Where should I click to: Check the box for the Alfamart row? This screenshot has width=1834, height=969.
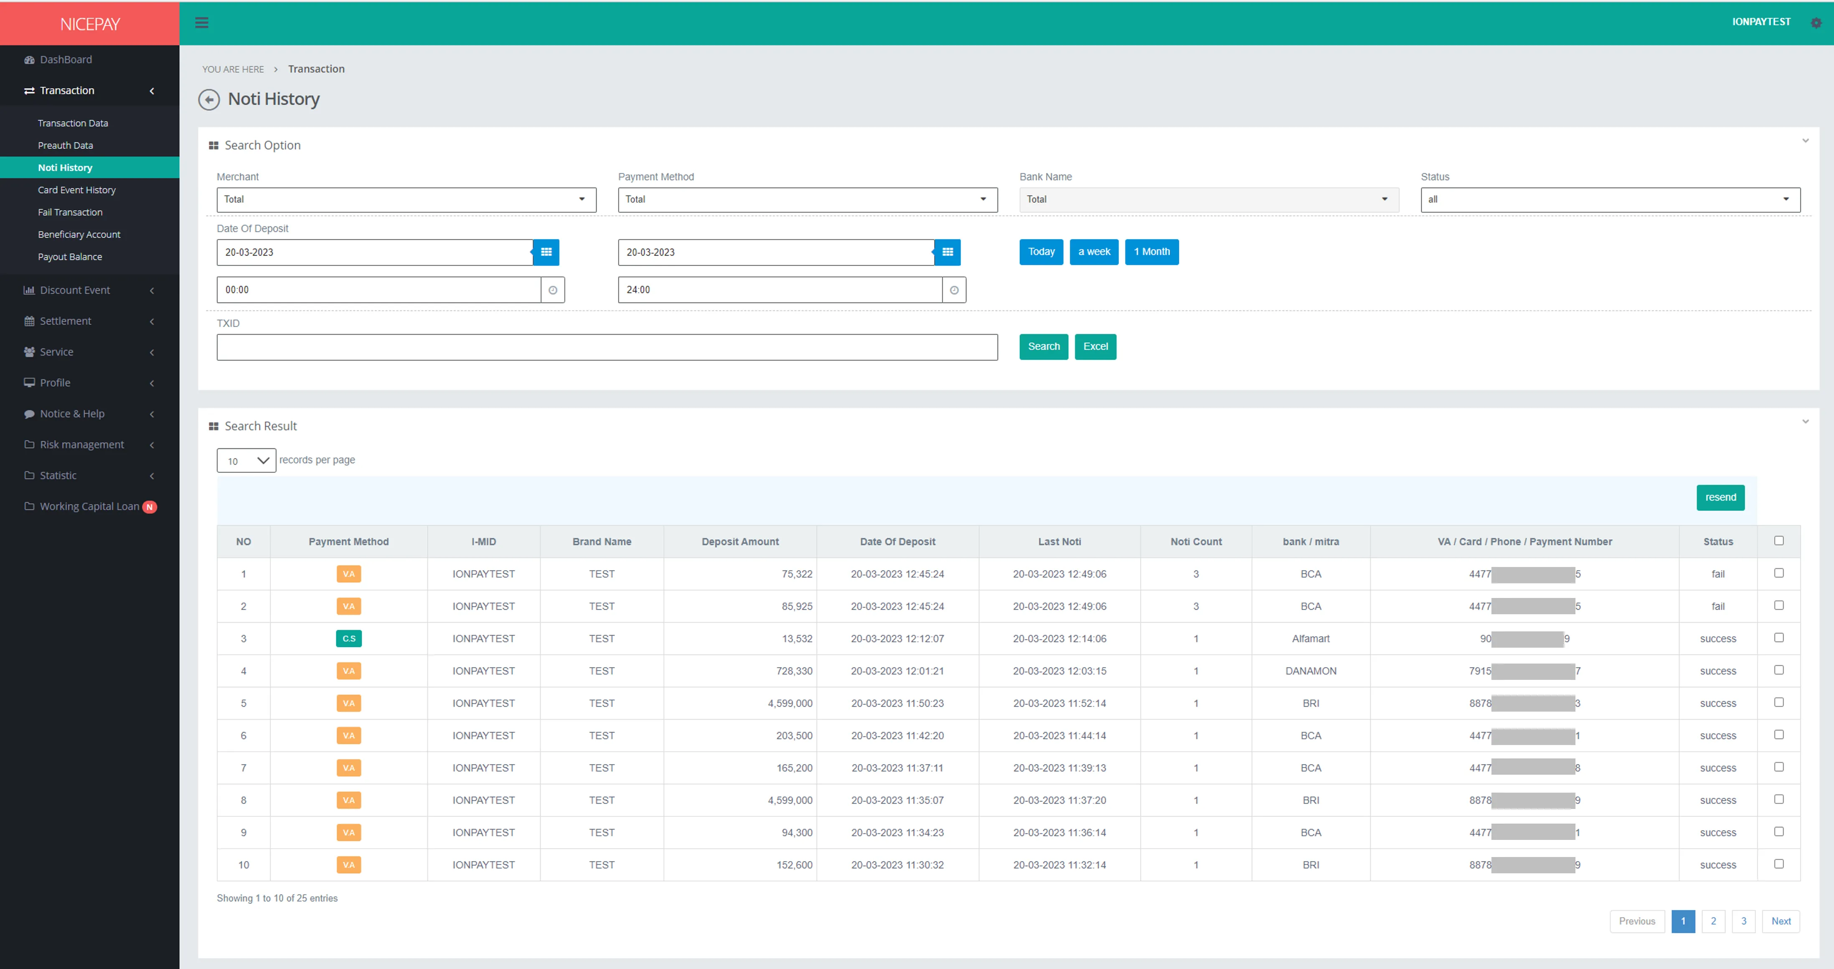[x=1778, y=637]
